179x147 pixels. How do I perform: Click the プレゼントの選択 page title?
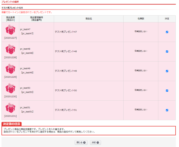10,2
